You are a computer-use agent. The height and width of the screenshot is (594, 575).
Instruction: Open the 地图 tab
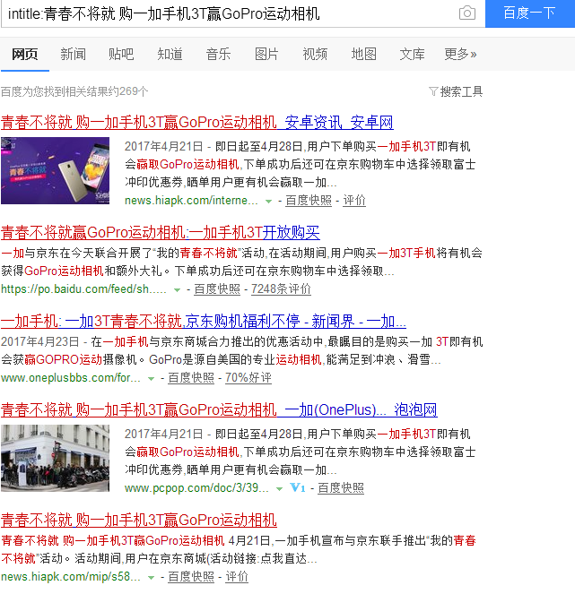pyautogui.click(x=363, y=54)
